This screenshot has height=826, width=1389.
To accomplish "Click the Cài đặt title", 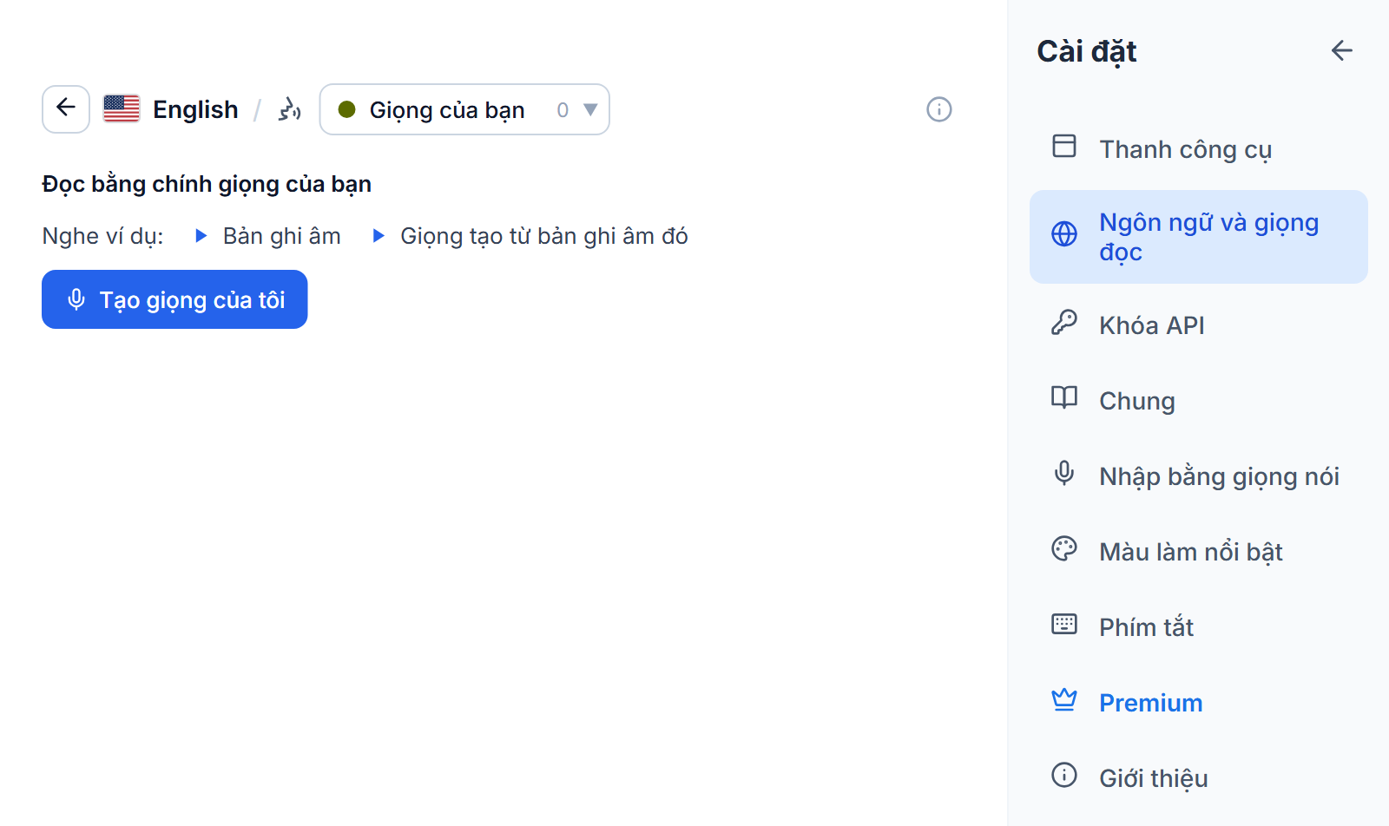I will [1087, 51].
